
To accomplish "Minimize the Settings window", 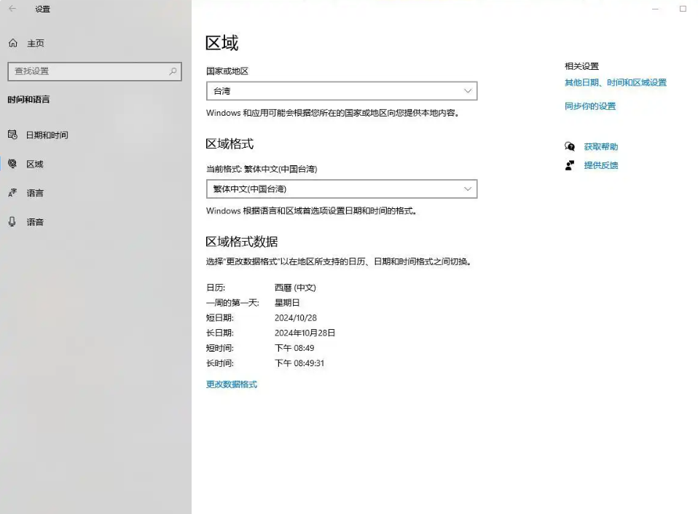I will tap(655, 9).
